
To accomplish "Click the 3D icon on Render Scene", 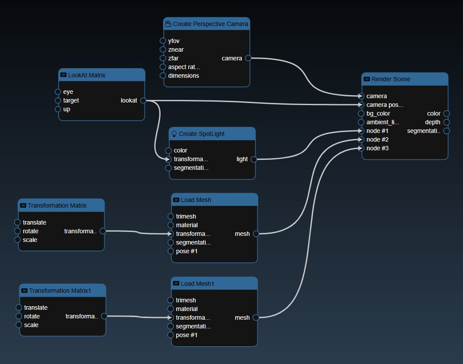I will pos(367,79).
